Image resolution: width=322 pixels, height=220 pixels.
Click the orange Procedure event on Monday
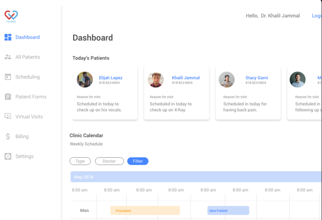pos(145,210)
